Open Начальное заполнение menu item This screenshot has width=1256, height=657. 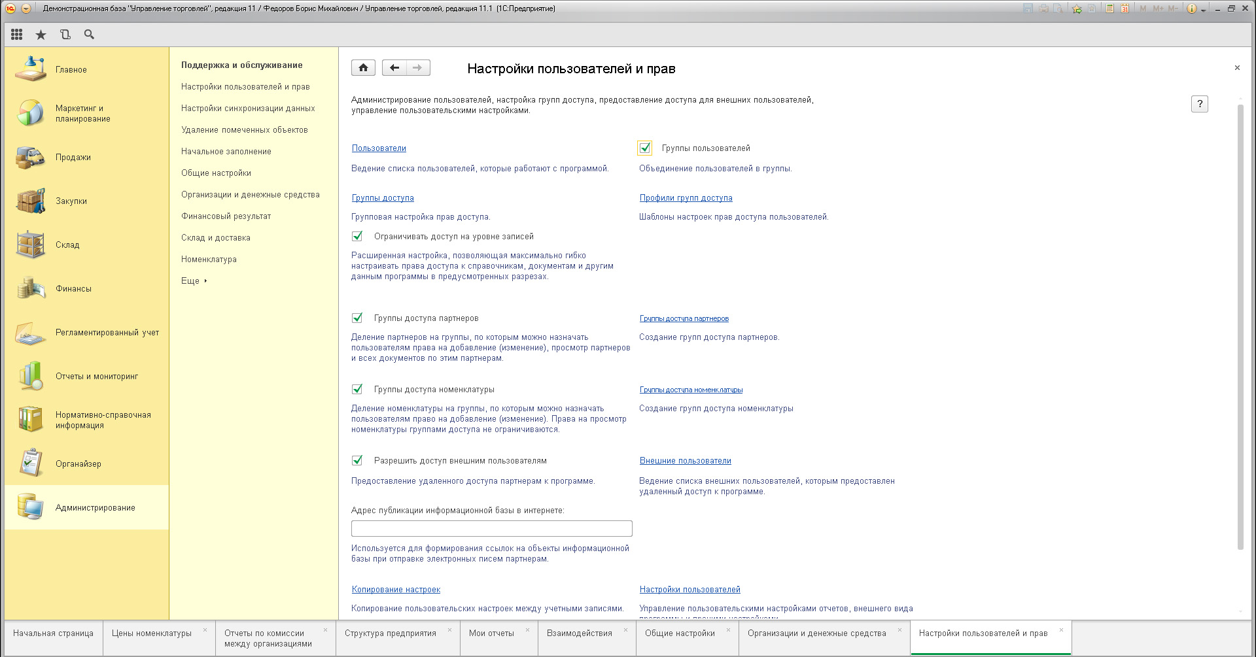click(x=226, y=151)
